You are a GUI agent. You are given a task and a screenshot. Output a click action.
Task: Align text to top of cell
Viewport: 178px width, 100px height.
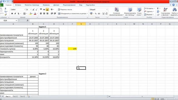click(x=41, y=9)
